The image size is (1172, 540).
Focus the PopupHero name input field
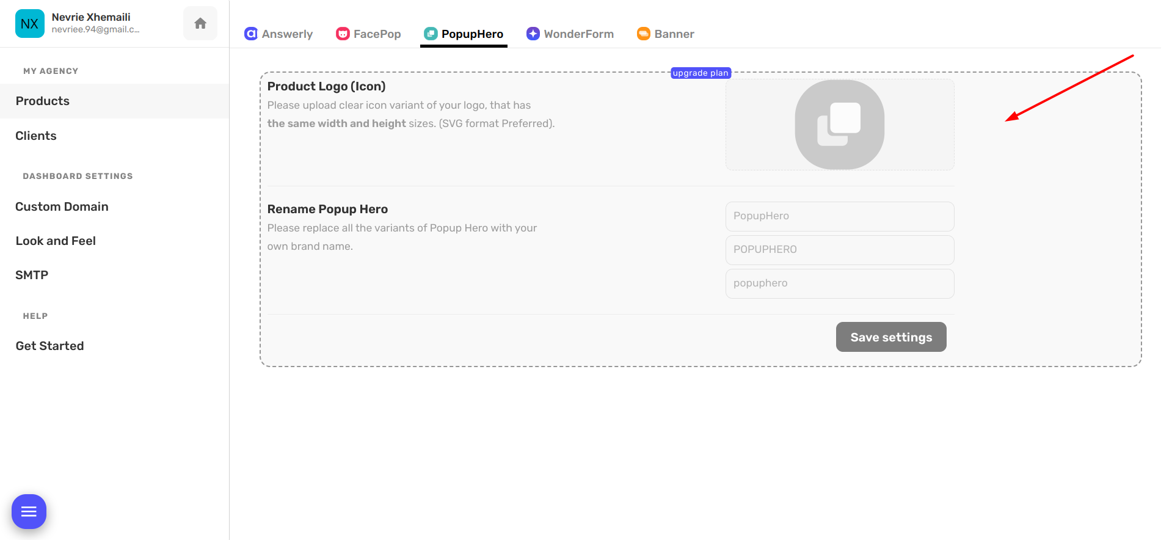point(840,216)
